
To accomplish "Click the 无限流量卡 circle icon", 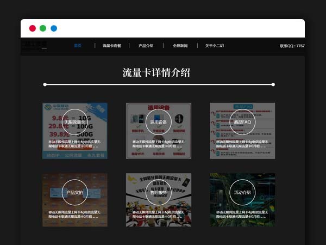I will (x=74, y=122).
